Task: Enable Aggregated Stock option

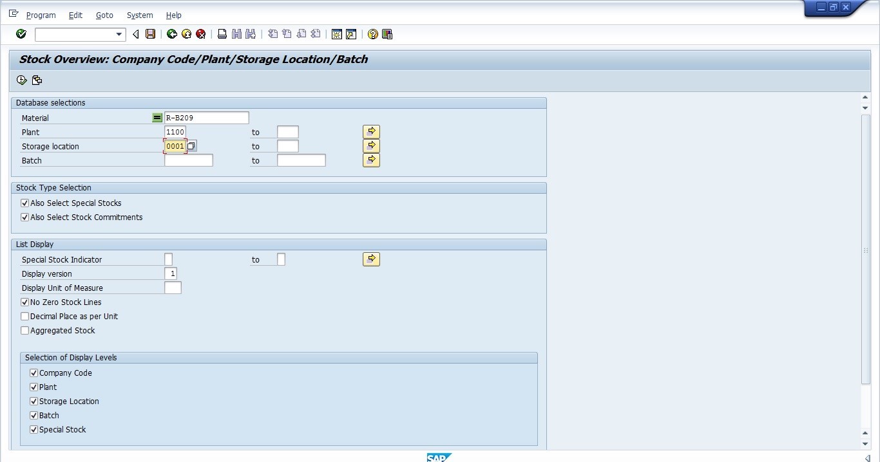Action: [x=24, y=330]
